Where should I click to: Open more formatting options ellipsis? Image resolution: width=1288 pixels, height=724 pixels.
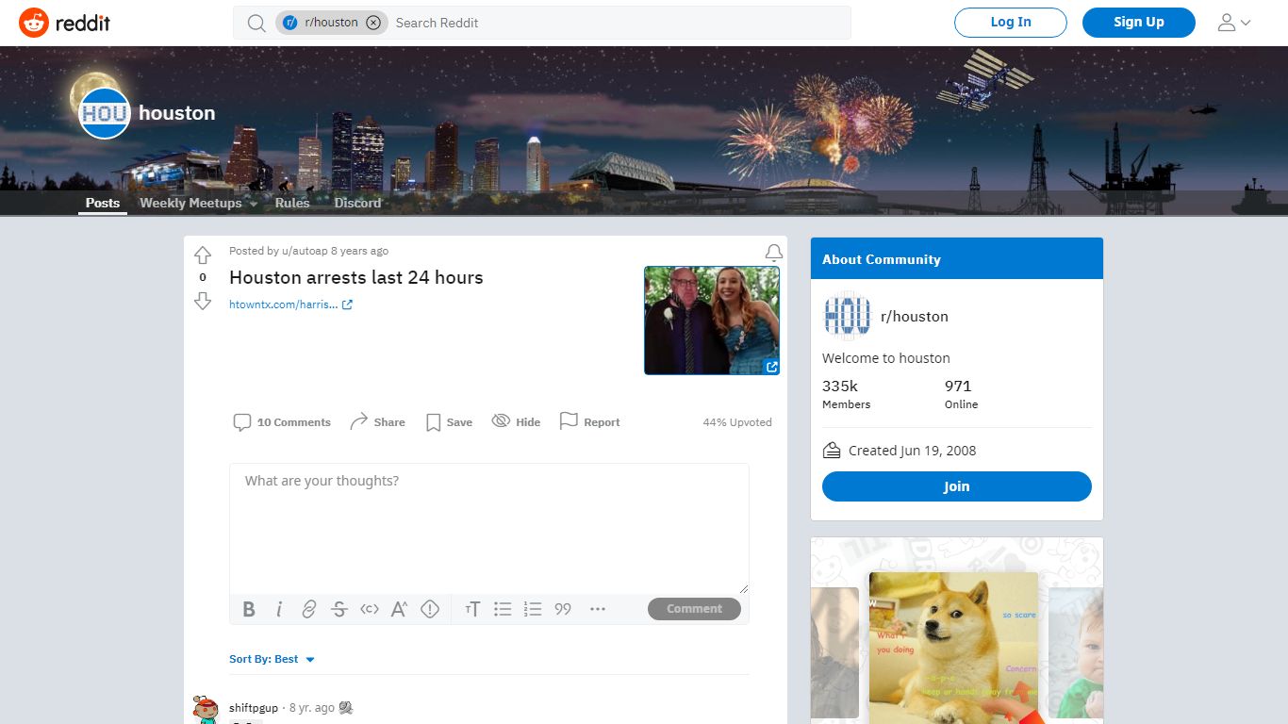pos(598,609)
